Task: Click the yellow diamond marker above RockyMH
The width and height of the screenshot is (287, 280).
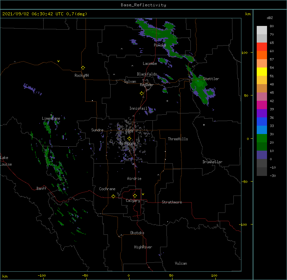Action: 83,68
